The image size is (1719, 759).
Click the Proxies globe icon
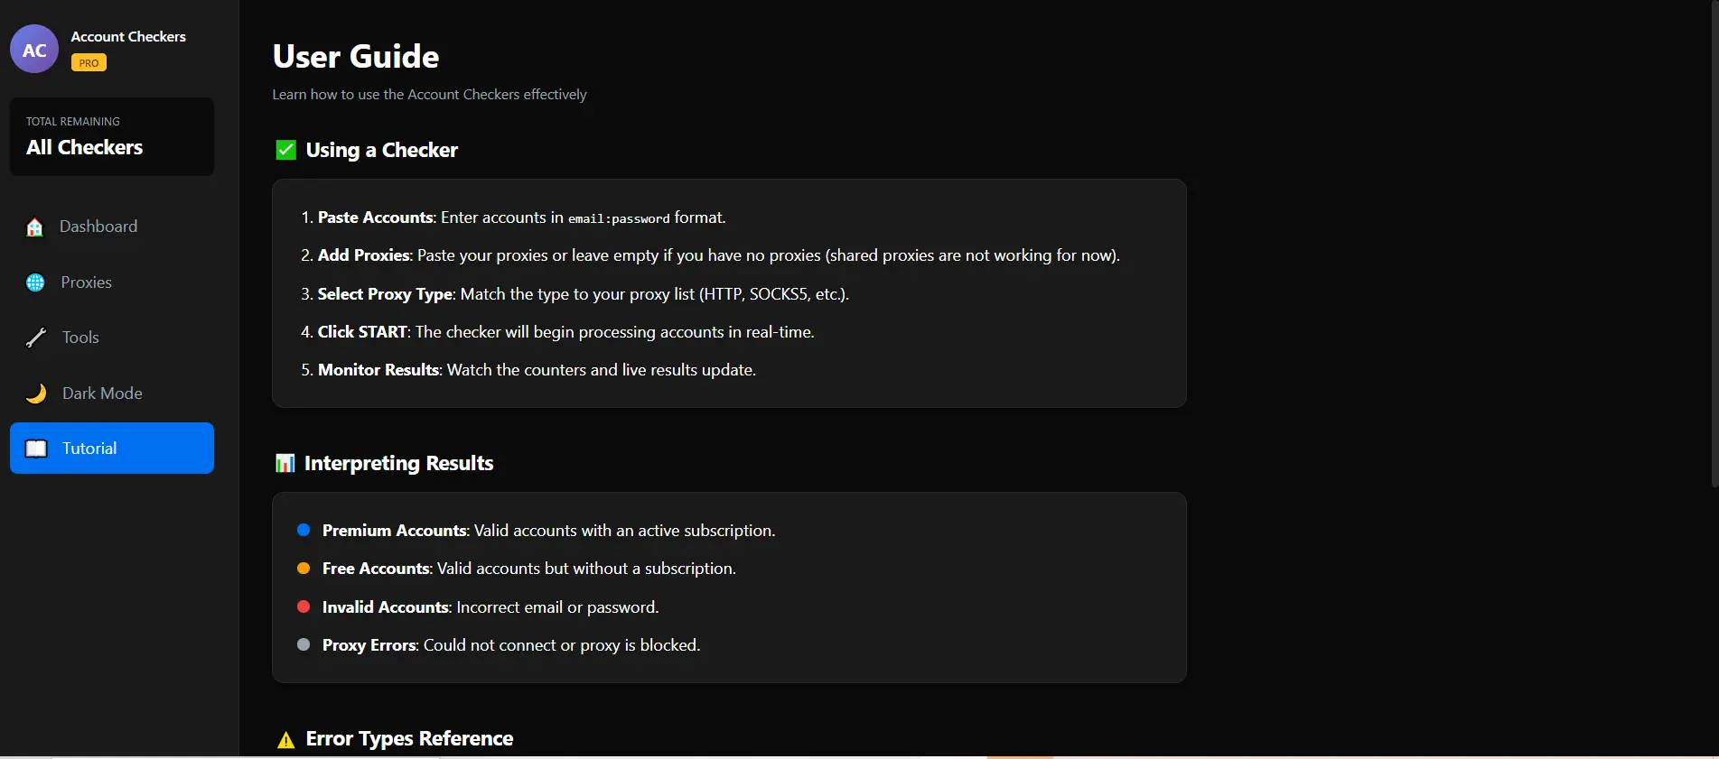pyautogui.click(x=35, y=282)
